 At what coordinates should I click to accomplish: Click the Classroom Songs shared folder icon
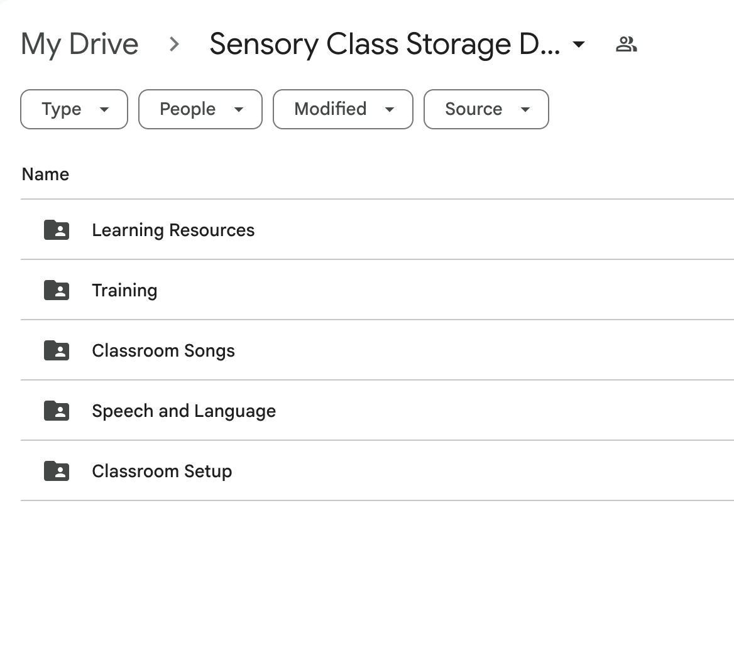coord(57,350)
